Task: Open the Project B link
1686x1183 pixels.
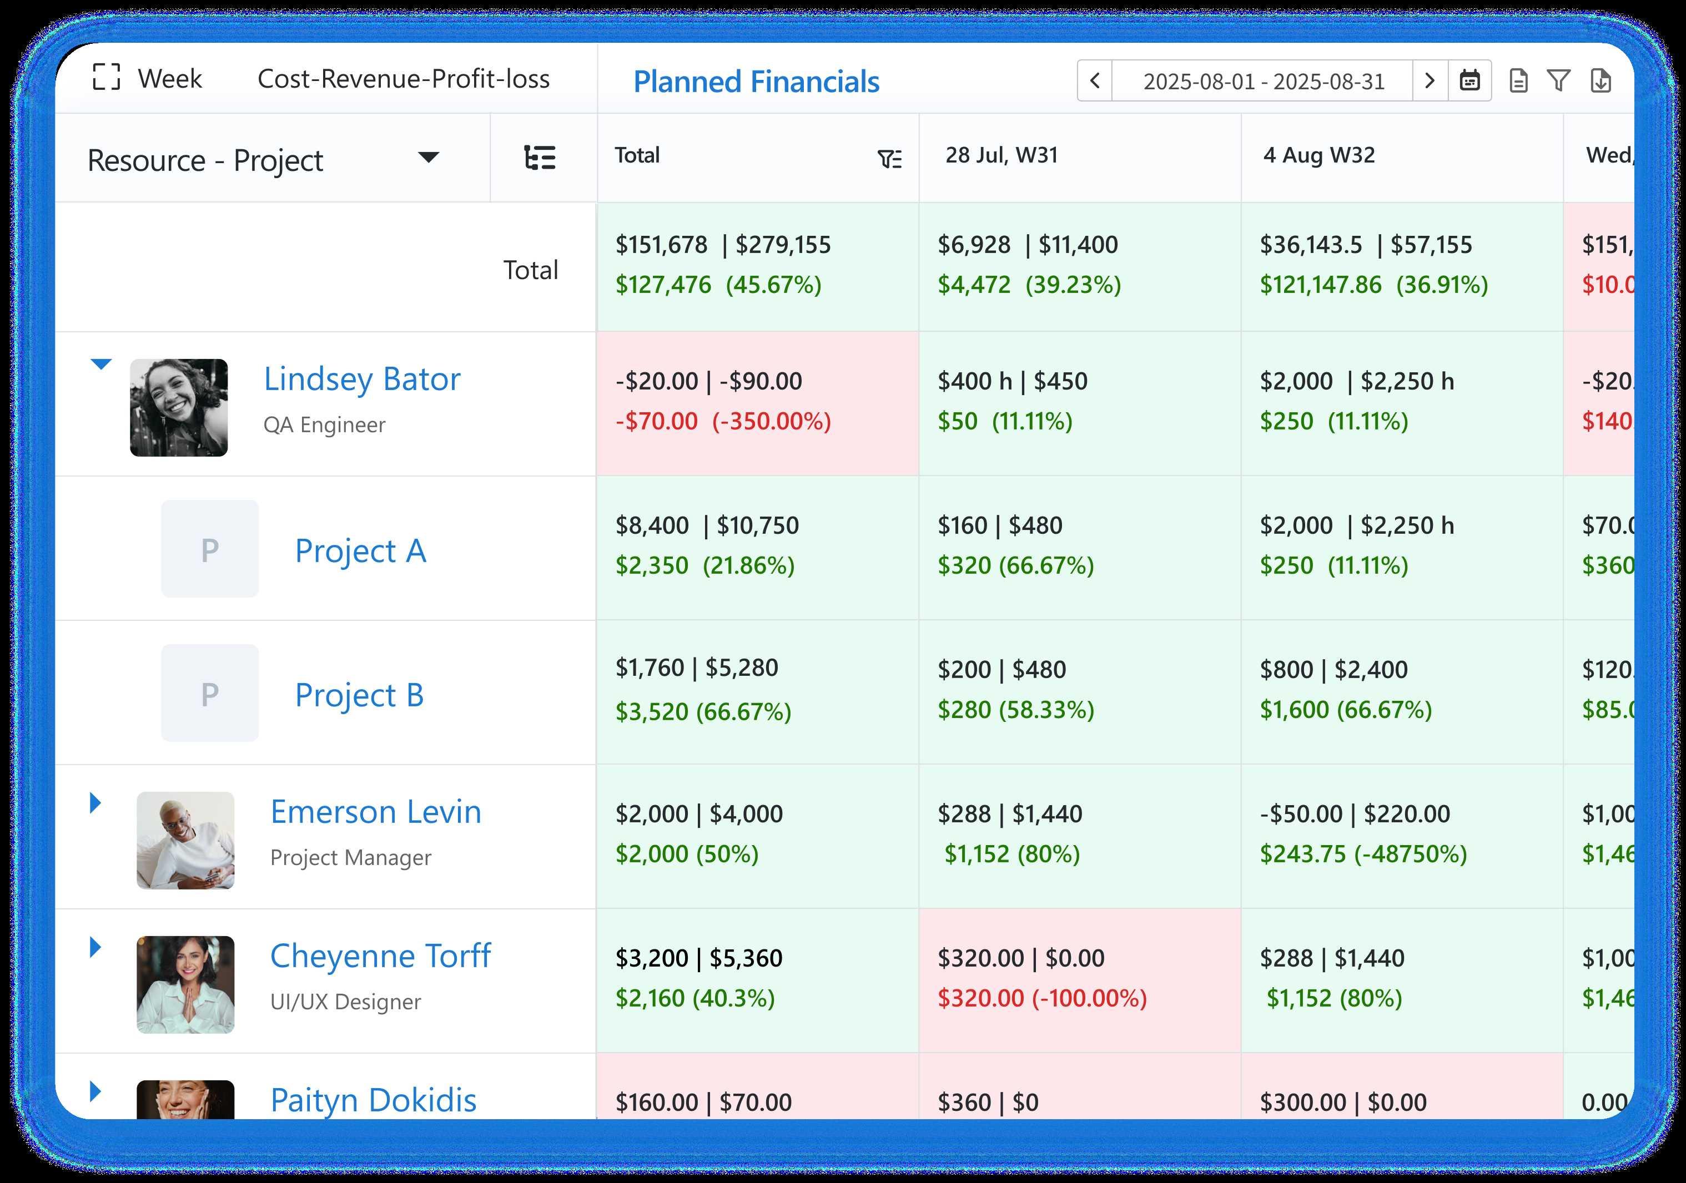Action: click(359, 695)
